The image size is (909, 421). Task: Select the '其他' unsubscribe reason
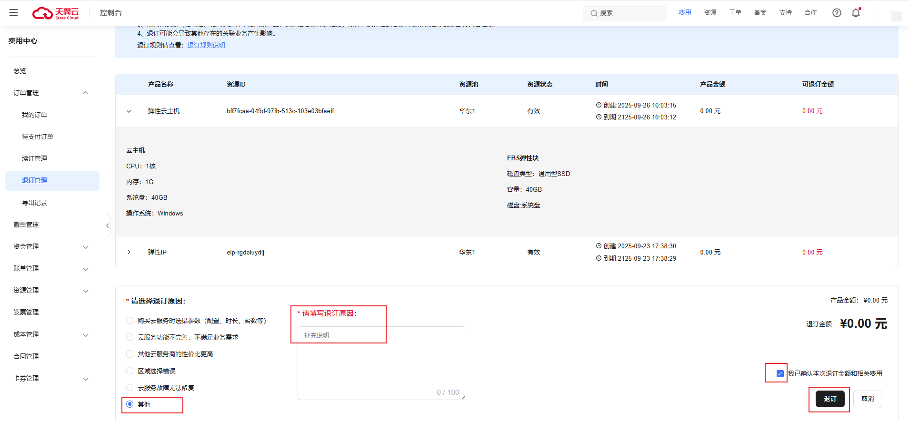tap(130, 404)
